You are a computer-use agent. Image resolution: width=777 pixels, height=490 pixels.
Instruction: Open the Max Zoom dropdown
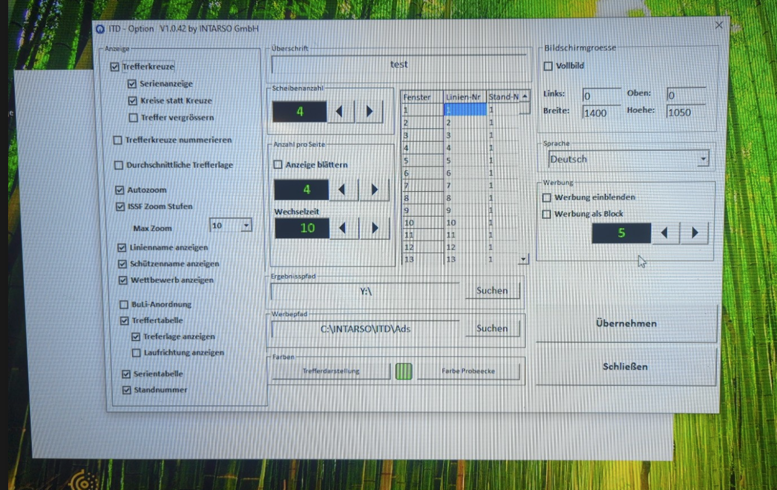246,226
